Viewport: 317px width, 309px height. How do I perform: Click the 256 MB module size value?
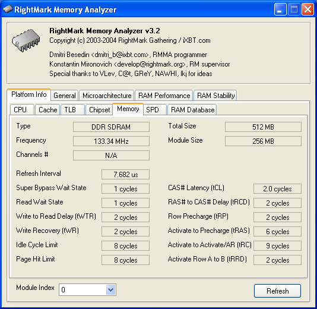click(x=263, y=141)
